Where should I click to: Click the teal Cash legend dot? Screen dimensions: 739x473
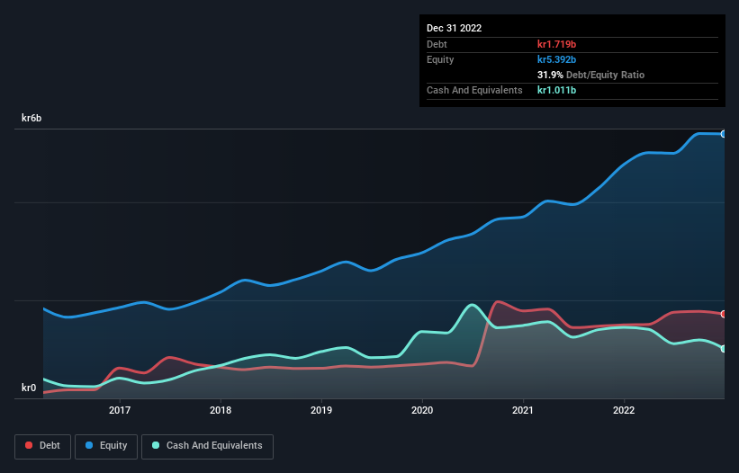pos(156,445)
